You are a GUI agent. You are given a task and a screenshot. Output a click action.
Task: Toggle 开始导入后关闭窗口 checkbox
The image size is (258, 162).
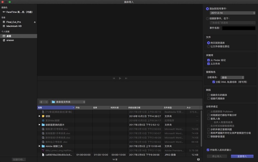coord(209,150)
